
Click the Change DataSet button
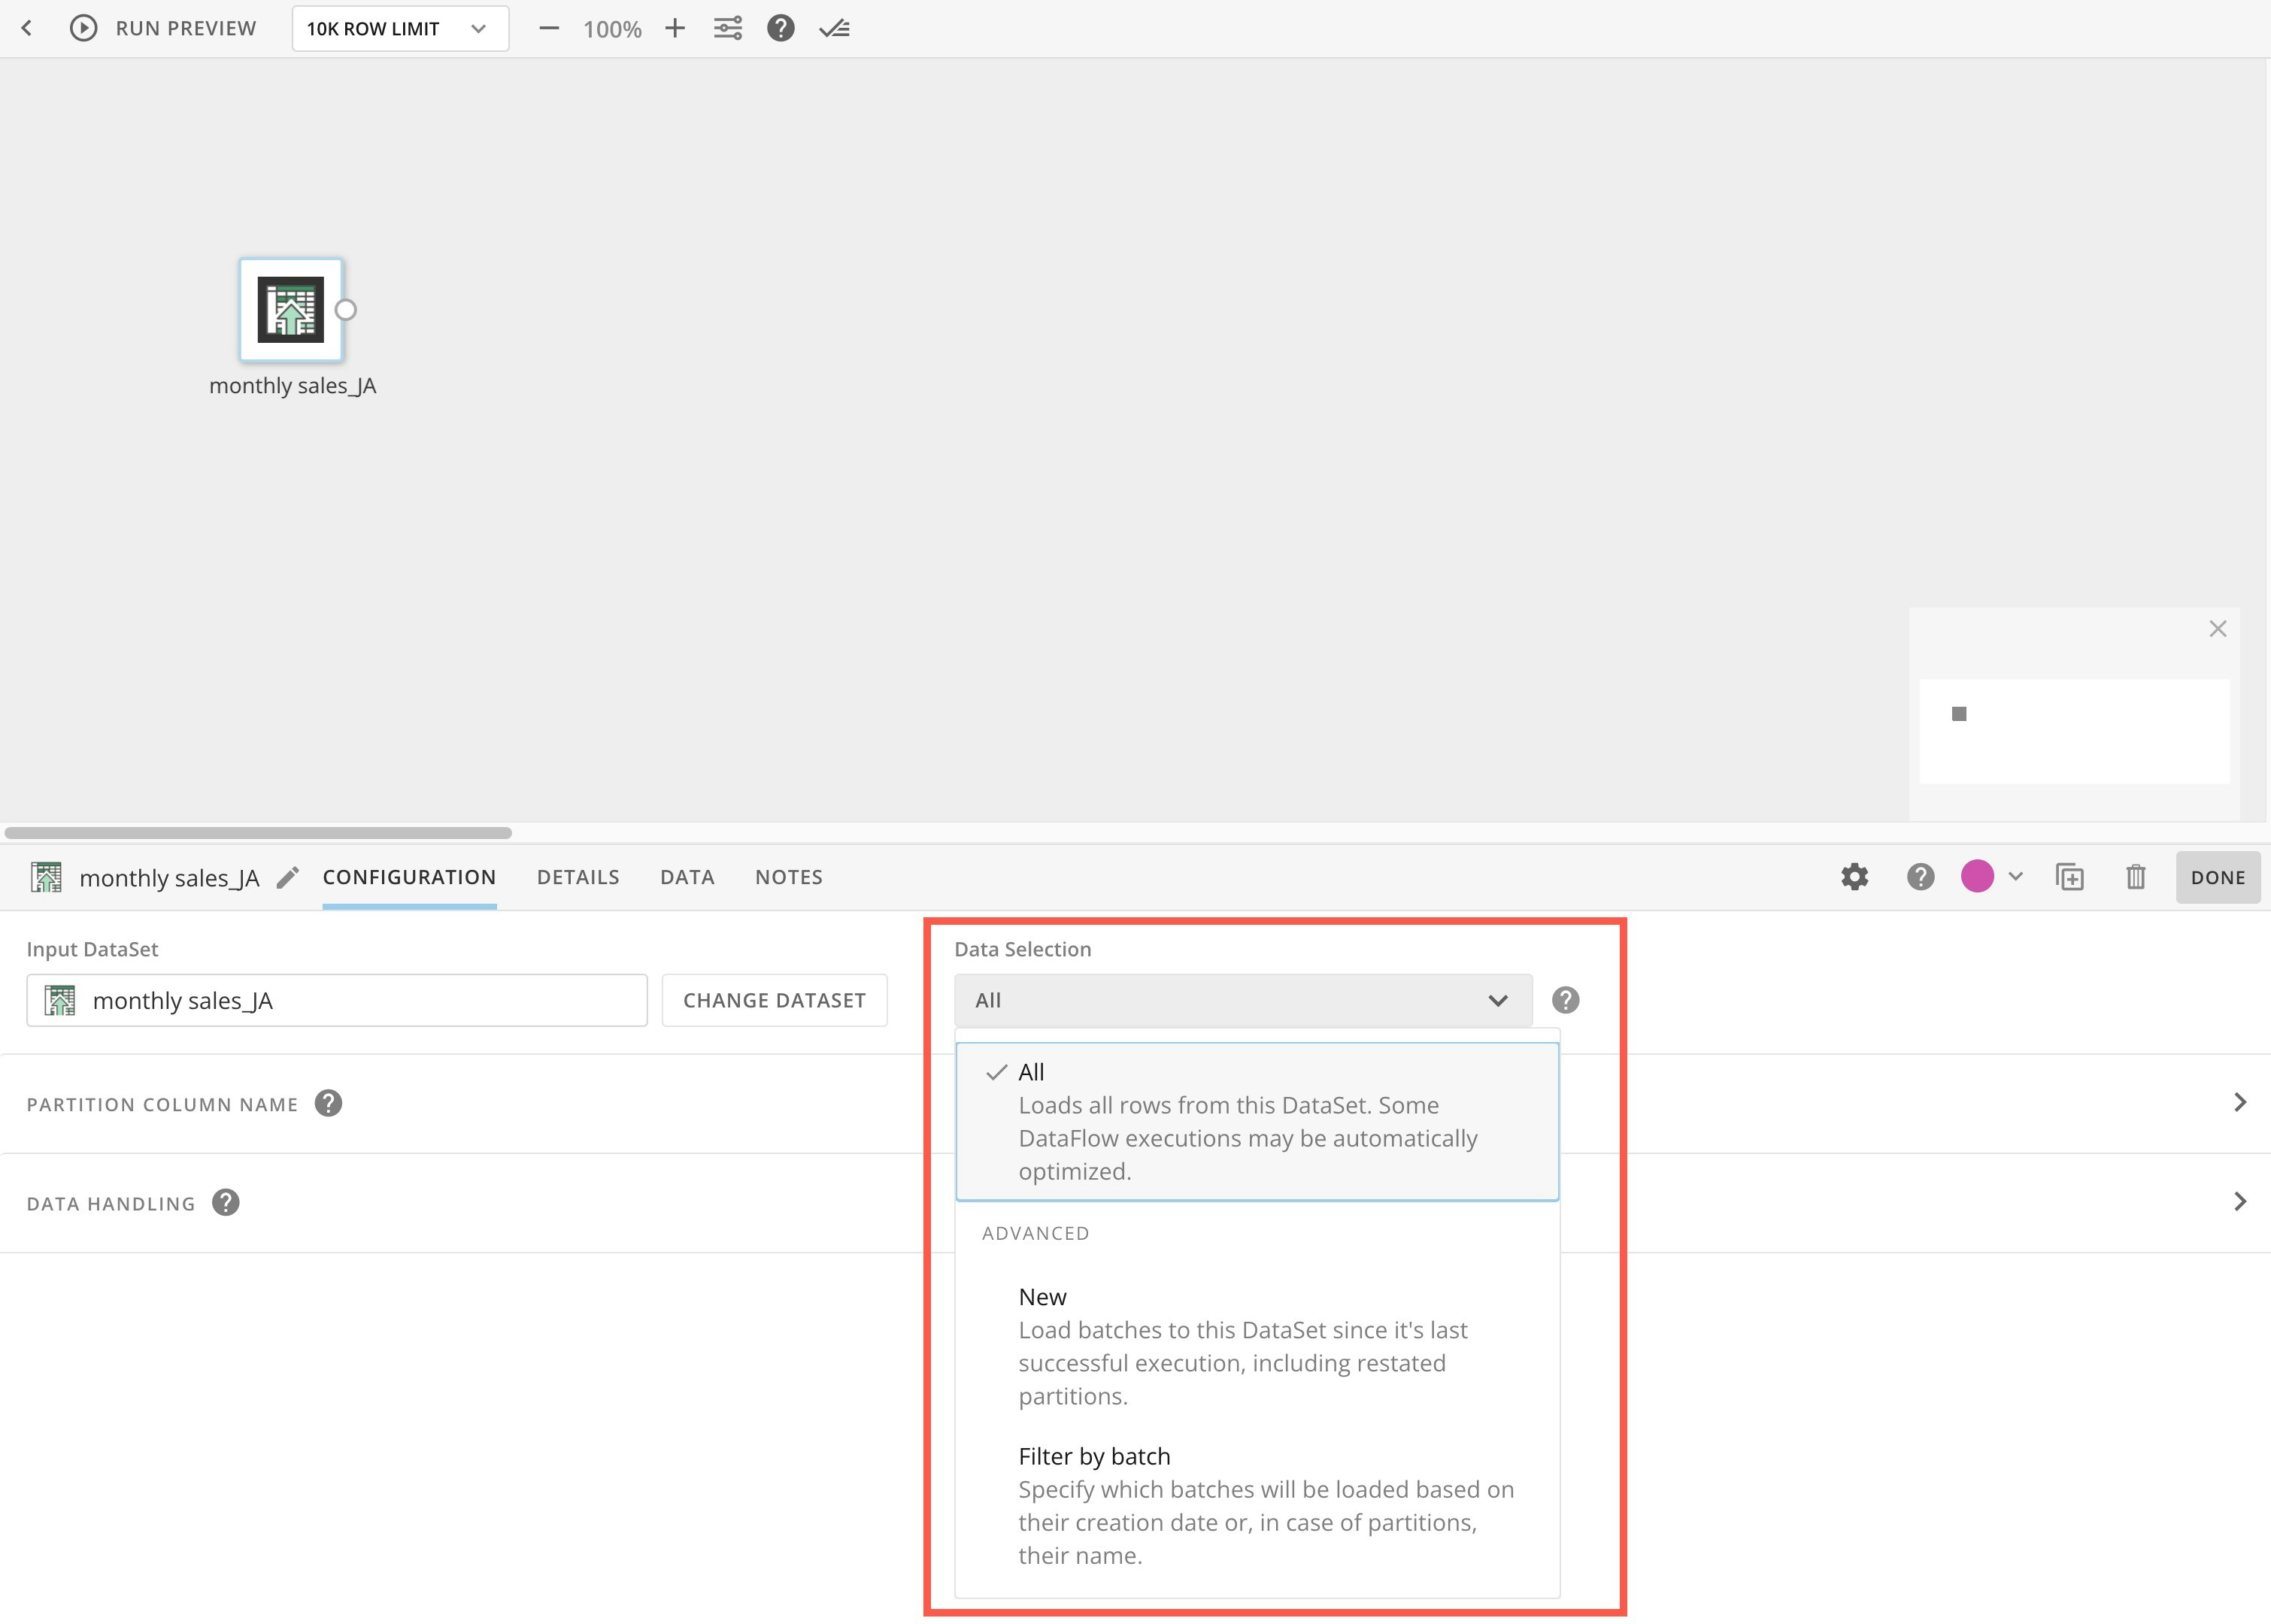coord(774,1000)
